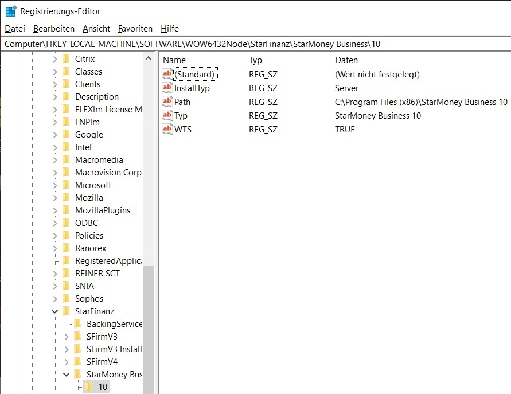Expand the Classes registry key
The width and height of the screenshot is (511, 394).
[54, 72]
